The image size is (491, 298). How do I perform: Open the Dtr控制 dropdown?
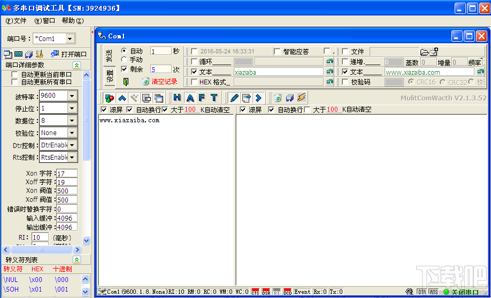pyautogui.click(x=72, y=145)
